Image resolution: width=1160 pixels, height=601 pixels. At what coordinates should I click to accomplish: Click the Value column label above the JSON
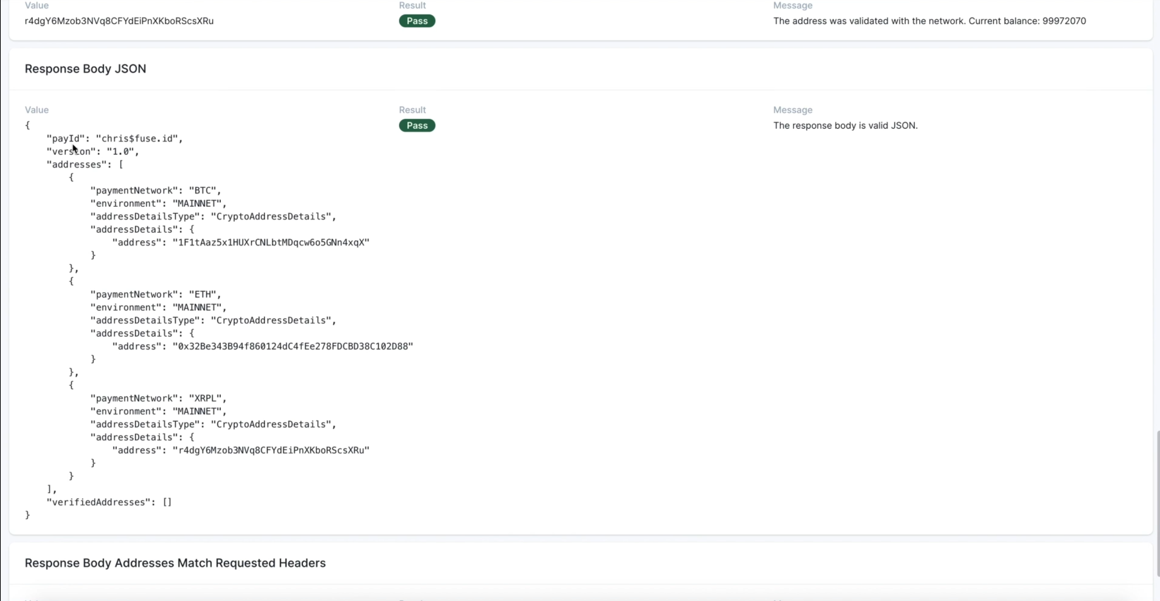[36, 110]
